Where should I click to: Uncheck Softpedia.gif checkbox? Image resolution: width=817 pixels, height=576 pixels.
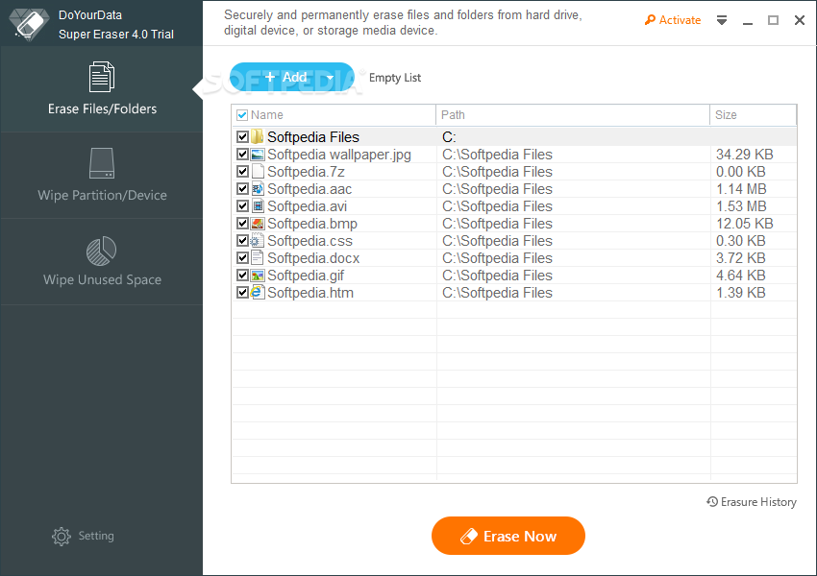(242, 275)
